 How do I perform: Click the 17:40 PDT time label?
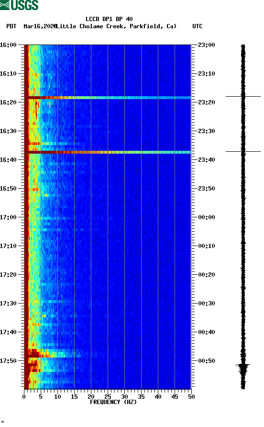click(8, 332)
